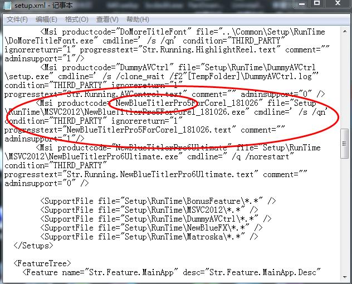Click the text "[TempFolder]\DummyAVCtrl.log"
The width and height of the screenshot is (352, 284).
pyautogui.click(x=250, y=76)
